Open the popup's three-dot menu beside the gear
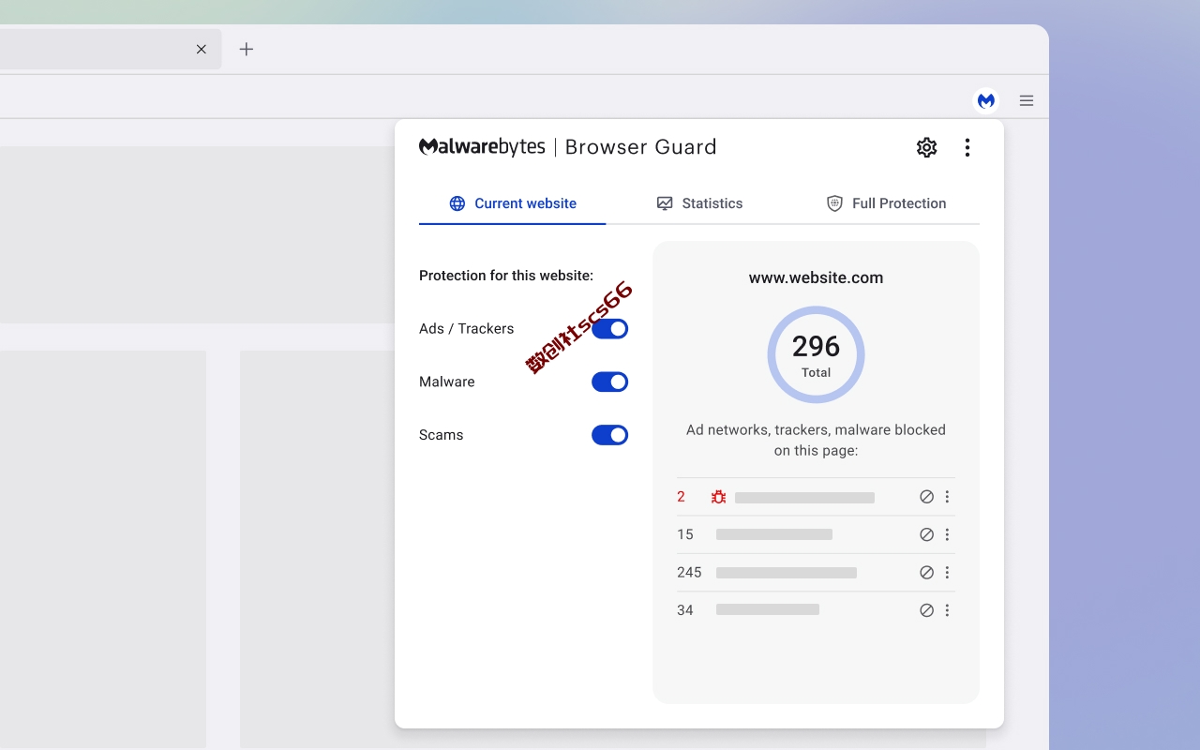Image resolution: width=1200 pixels, height=750 pixels. pyautogui.click(x=967, y=147)
